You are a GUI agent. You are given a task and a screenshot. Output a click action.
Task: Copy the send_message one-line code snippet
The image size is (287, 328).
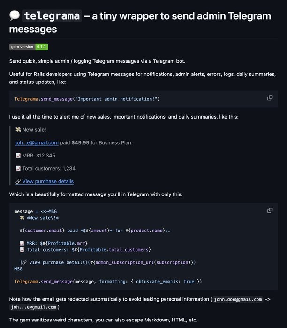[270, 97]
